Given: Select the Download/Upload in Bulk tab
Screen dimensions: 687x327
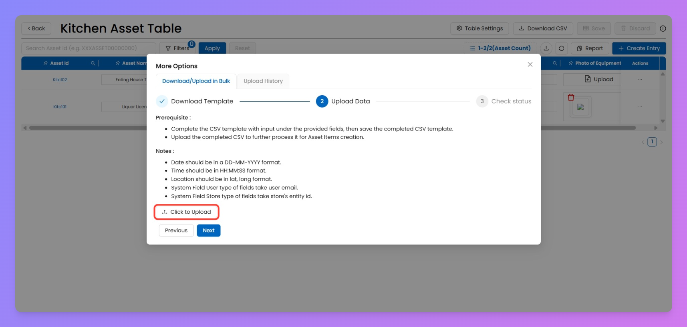Looking at the screenshot, I should click(196, 81).
